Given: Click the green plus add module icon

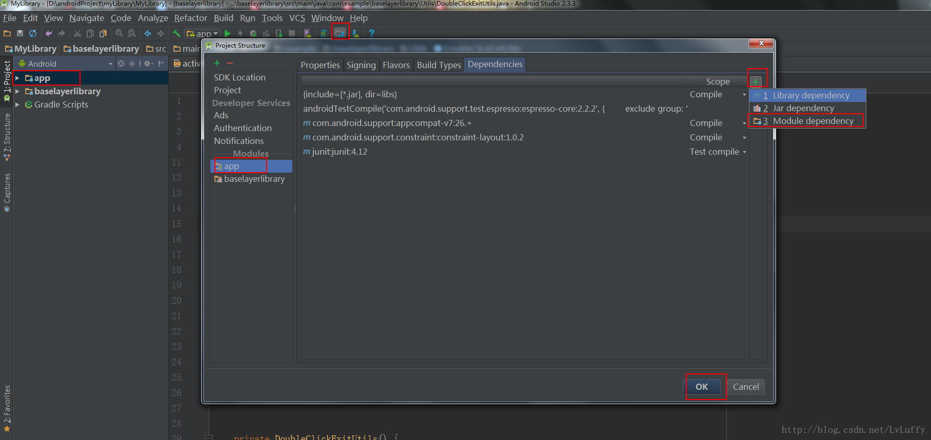Looking at the screenshot, I should point(217,63).
